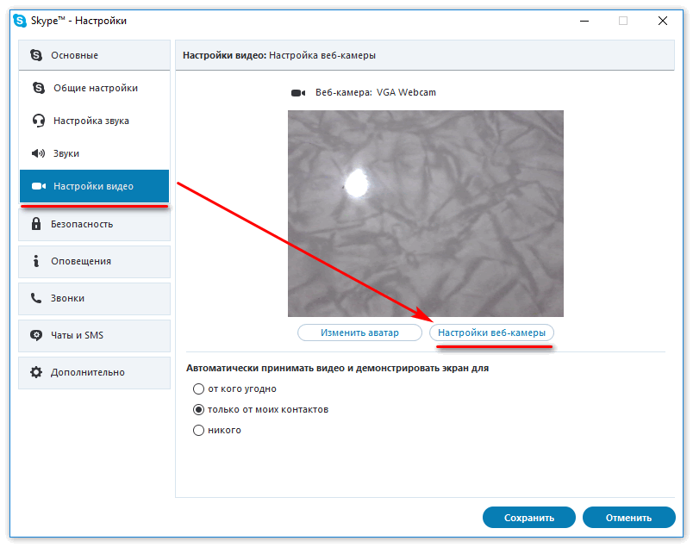Click Отменить to cancel changes

point(629,518)
